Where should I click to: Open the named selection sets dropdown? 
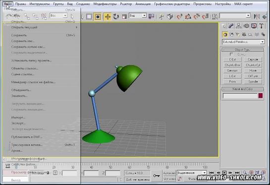tap(235, 16)
